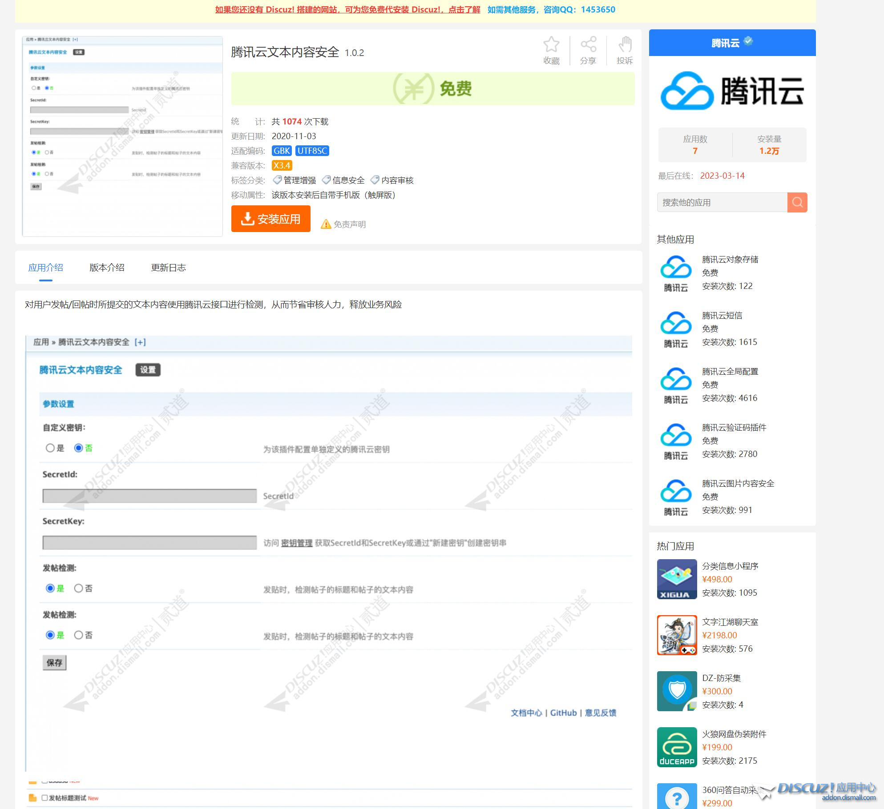Click the 安装应用 install button
The width and height of the screenshot is (884, 809).
270,219
